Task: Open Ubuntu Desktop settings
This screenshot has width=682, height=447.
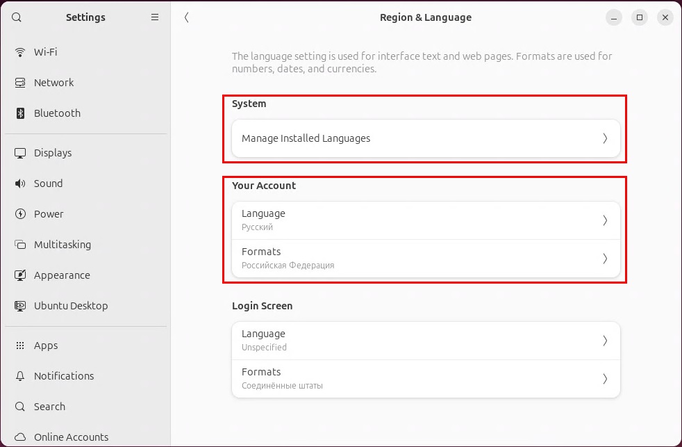Action: pos(70,306)
